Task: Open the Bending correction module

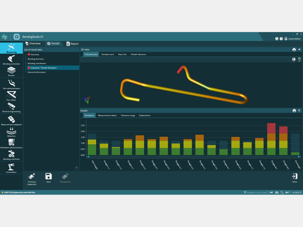Action: pyautogui.click(x=11, y=60)
